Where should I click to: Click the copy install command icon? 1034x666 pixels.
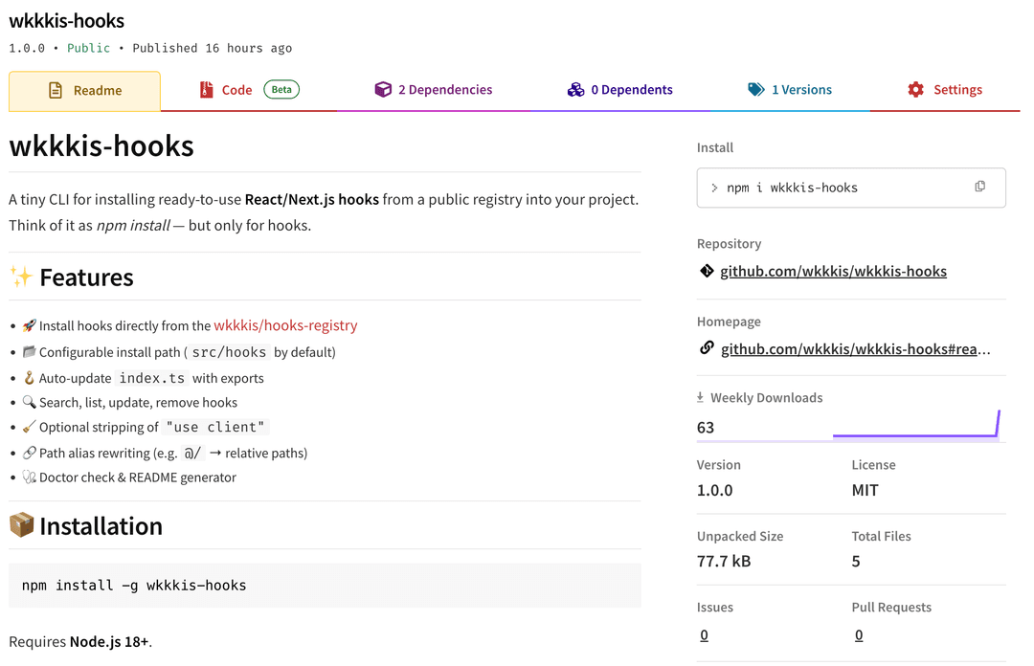pos(979,187)
